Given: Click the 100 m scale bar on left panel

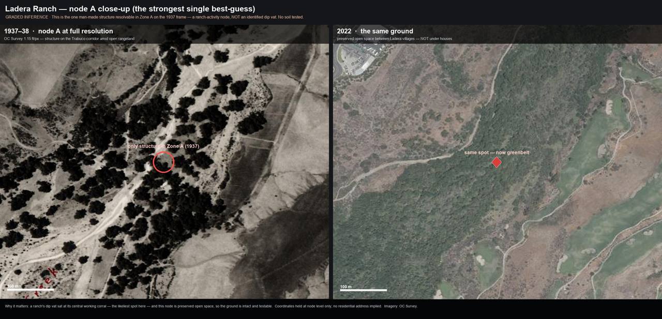Looking at the screenshot, I should 30,290.
